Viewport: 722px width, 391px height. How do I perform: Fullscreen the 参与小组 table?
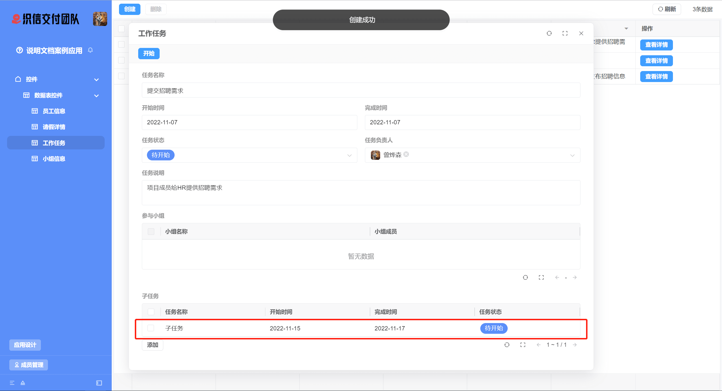(x=541, y=277)
